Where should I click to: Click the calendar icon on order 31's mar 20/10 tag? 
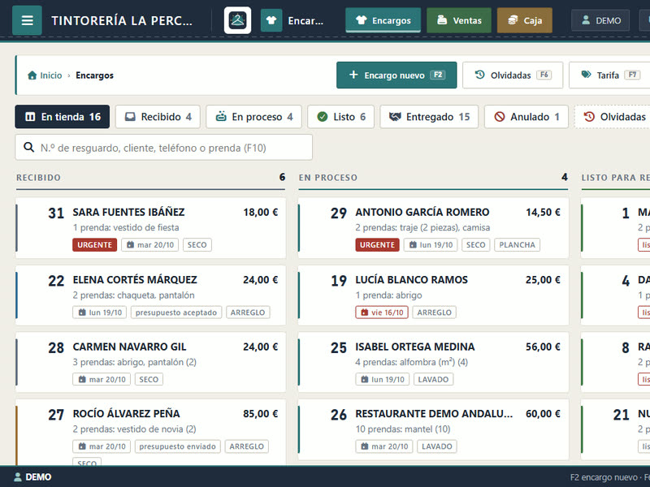click(x=130, y=245)
